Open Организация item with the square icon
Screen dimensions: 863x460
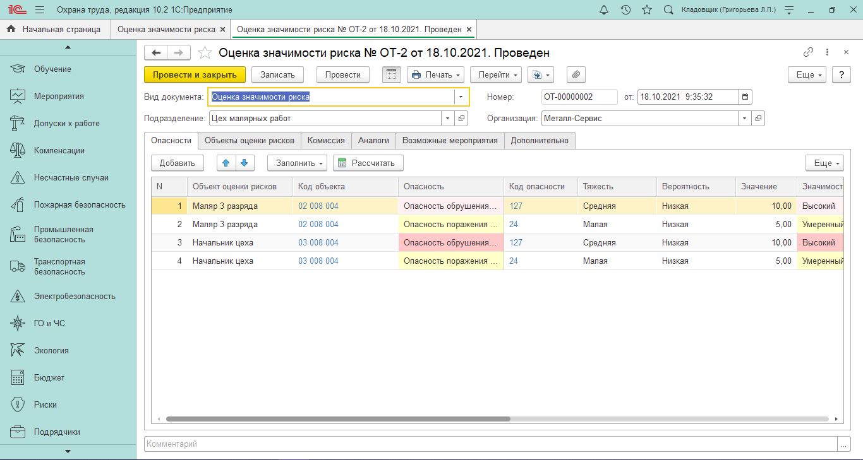pyautogui.click(x=758, y=118)
